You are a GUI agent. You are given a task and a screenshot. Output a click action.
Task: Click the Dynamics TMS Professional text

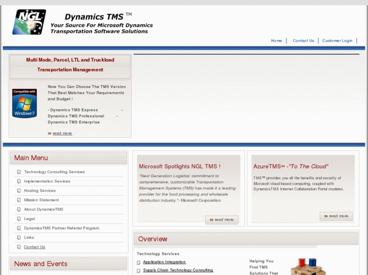click(76, 116)
